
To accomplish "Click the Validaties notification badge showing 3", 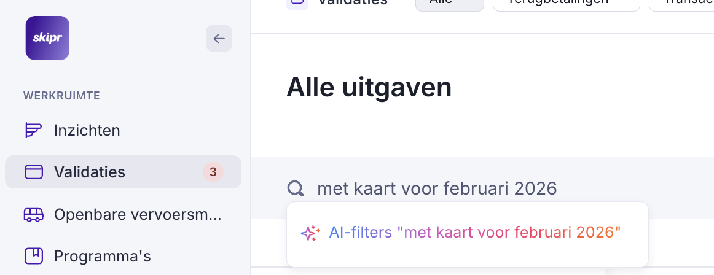I will pos(213,172).
